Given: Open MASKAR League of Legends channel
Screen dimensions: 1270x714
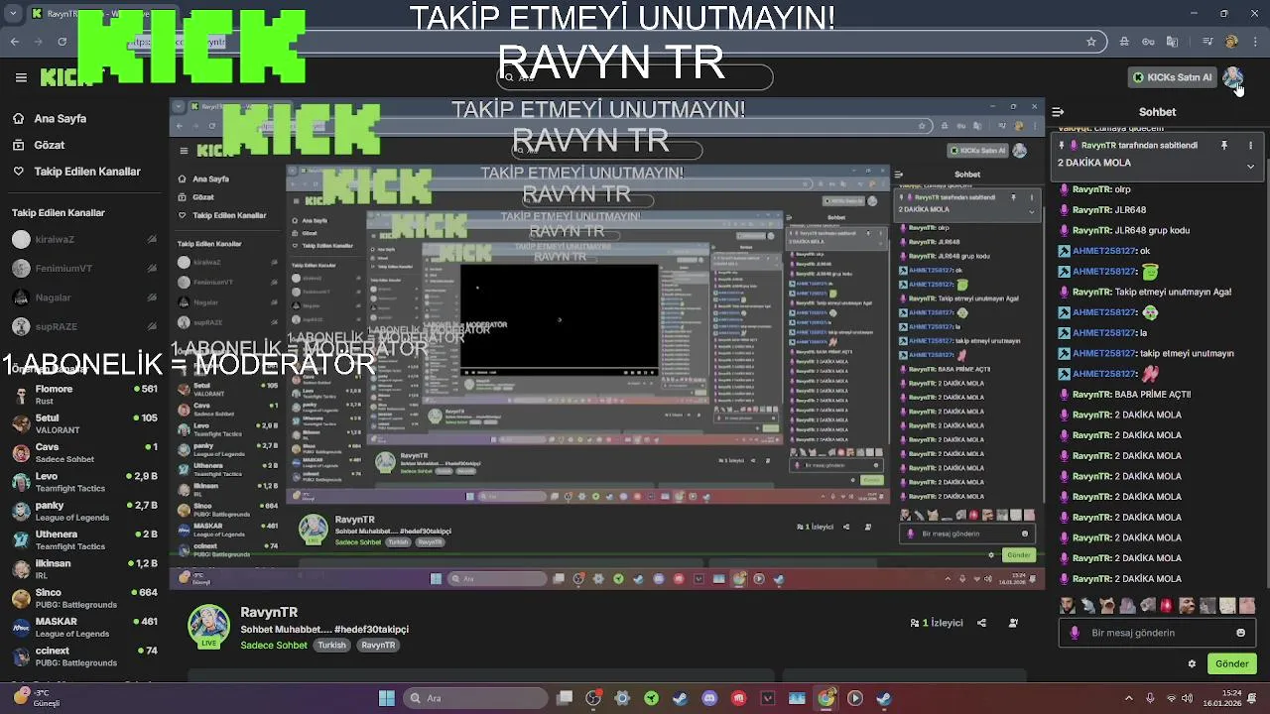Looking at the screenshot, I should (83, 627).
